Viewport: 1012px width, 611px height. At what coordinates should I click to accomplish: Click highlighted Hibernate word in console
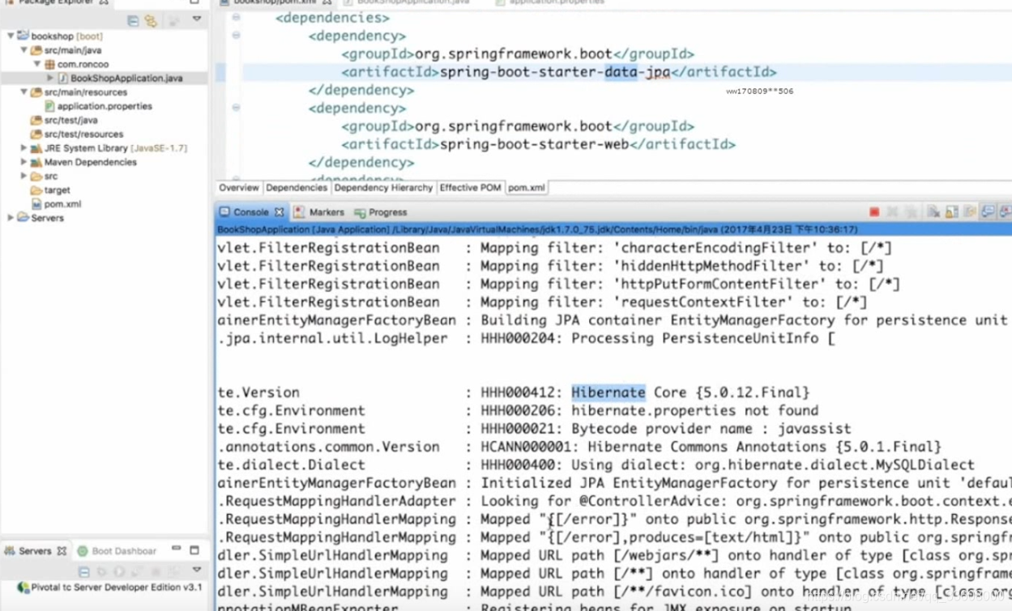(x=608, y=392)
